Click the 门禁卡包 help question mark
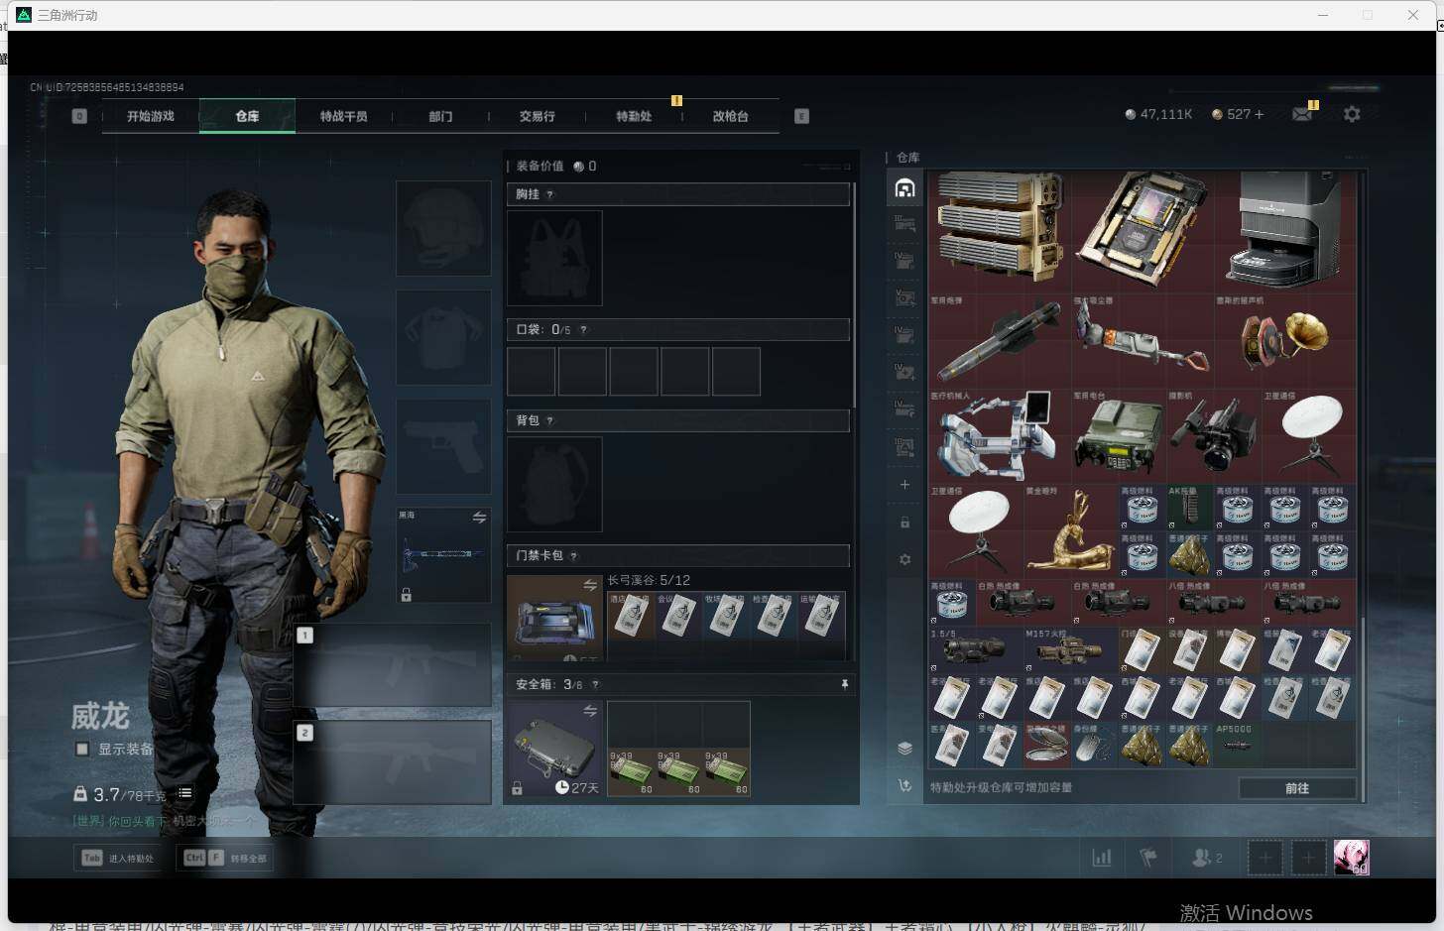1444x931 pixels. 573,555
